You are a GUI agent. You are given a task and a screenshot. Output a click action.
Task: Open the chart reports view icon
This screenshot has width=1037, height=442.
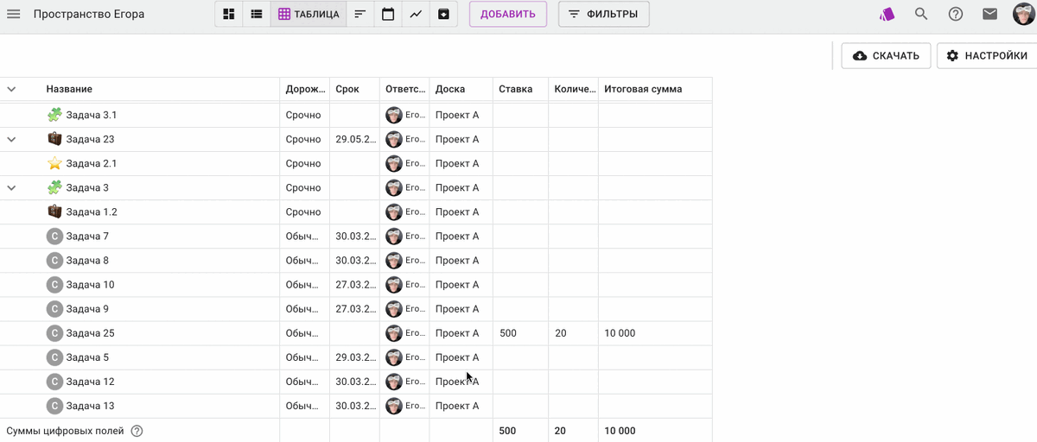416,14
